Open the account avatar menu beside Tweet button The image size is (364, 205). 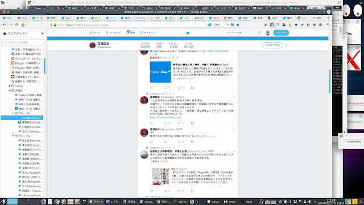(268, 33)
